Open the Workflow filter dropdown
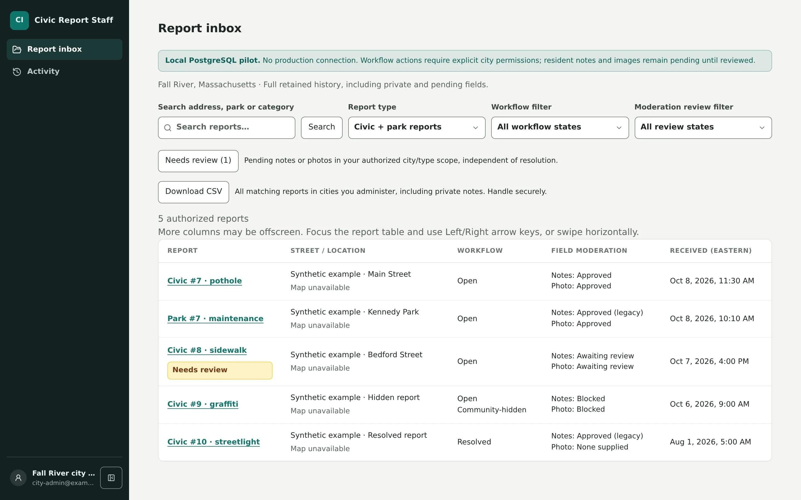 pyautogui.click(x=560, y=128)
